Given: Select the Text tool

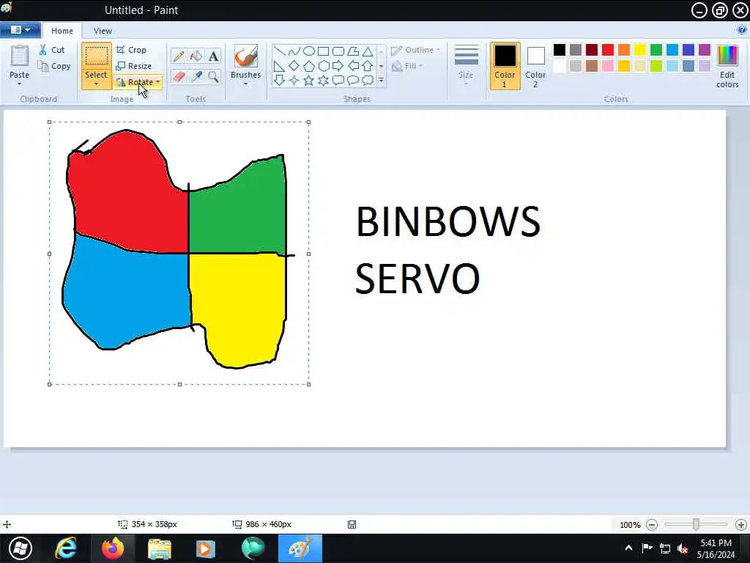Looking at the screenshot, I should 213,56.
